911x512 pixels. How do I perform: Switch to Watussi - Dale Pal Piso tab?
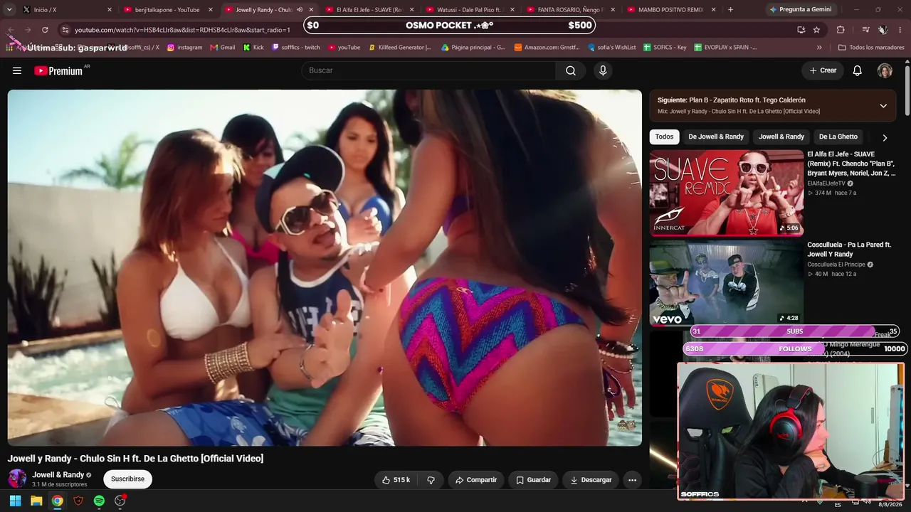coord(471,10)
